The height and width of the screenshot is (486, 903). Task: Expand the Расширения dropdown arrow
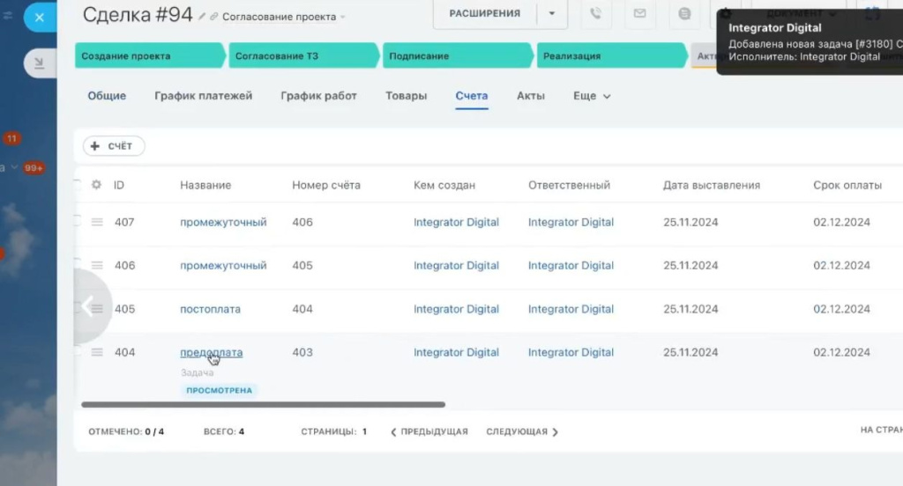click(552, 14)
